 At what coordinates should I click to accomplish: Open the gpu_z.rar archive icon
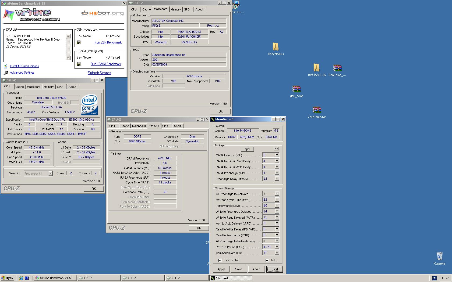point(296,89)
